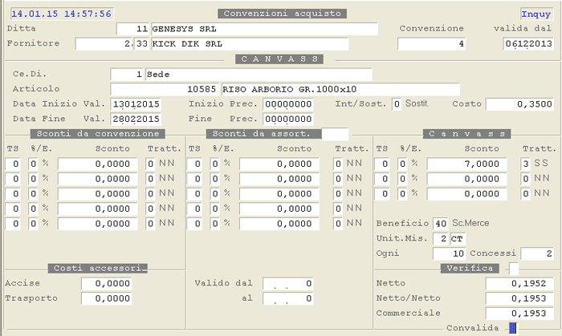Click the first Canvass TS field
The image size is (562, 336).
coord(382,164)
